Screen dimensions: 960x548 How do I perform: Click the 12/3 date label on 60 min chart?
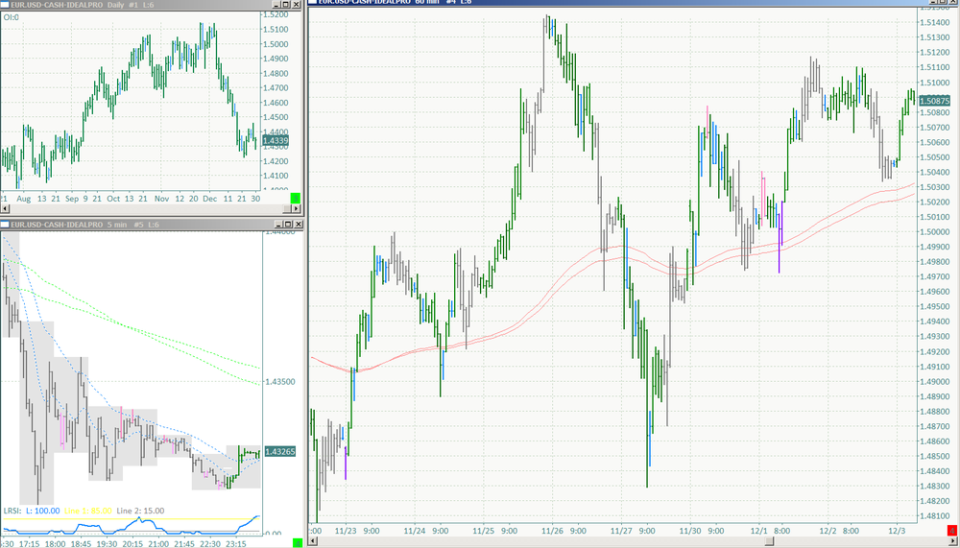(897, 531)
